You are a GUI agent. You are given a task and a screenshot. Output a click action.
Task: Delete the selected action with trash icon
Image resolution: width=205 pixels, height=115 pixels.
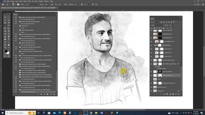click(x=54, y=94)
